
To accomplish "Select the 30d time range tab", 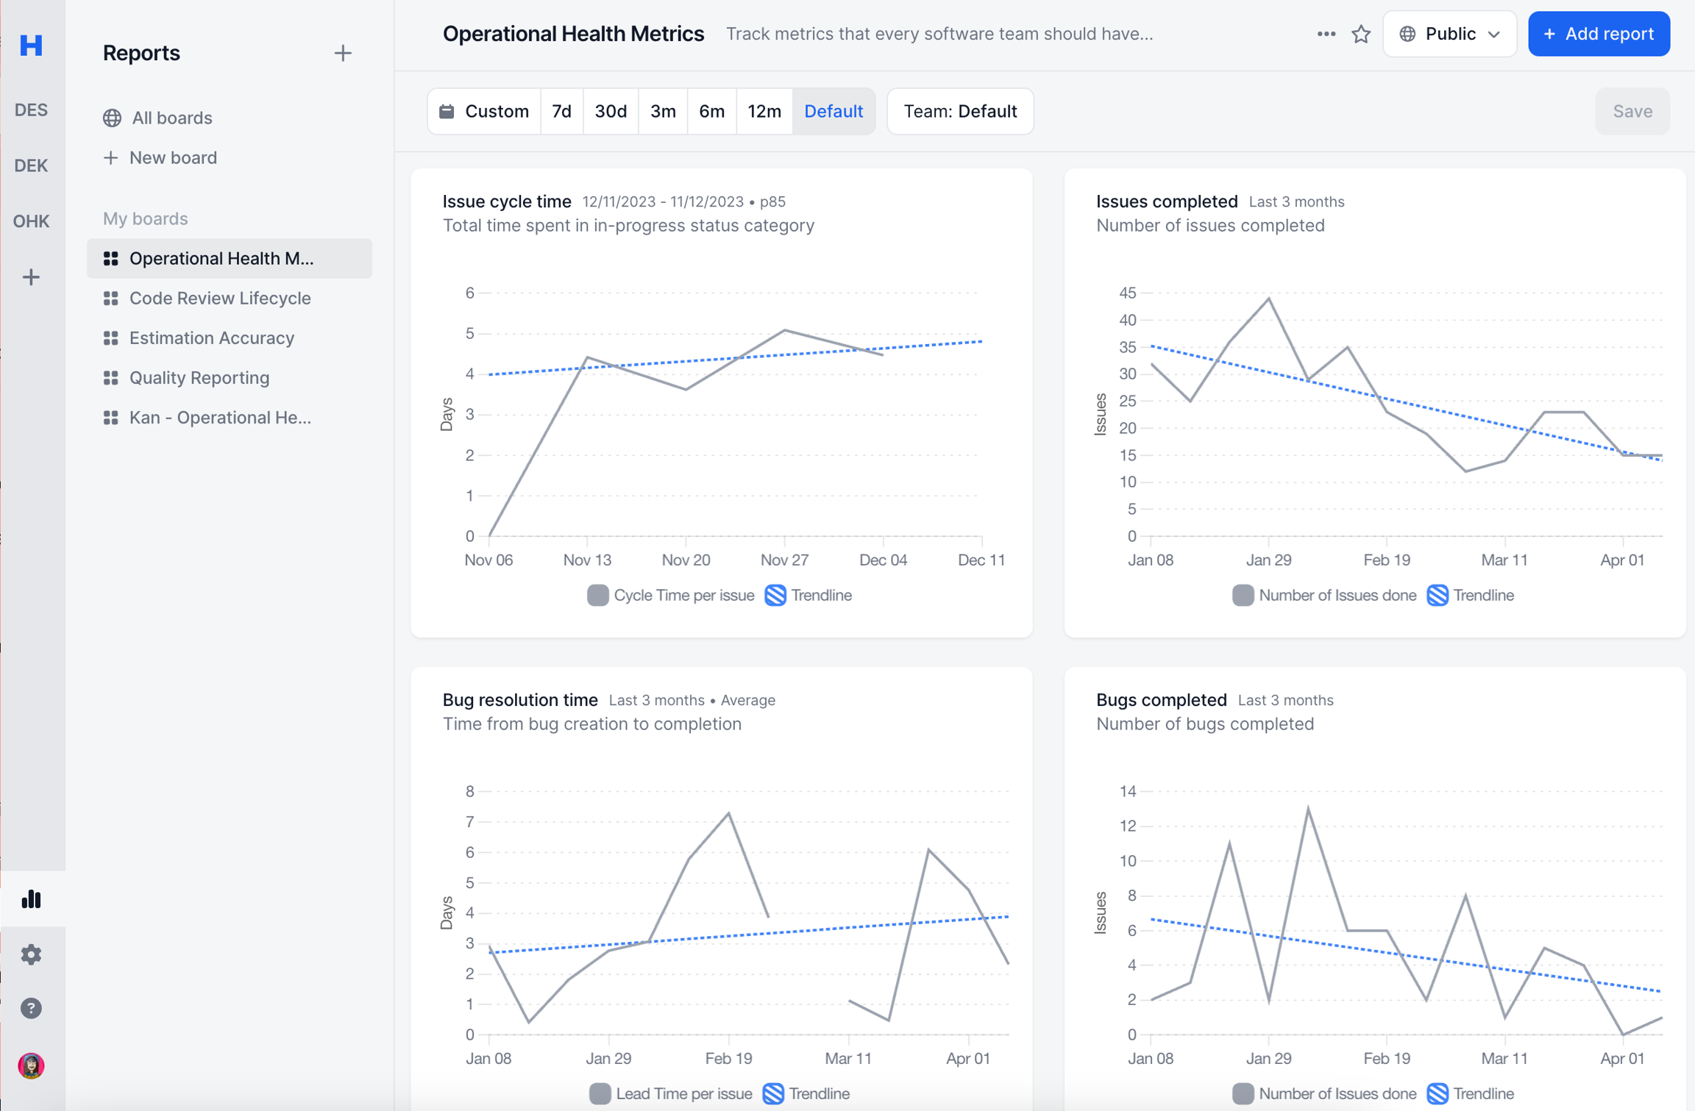I will (610, 111).
